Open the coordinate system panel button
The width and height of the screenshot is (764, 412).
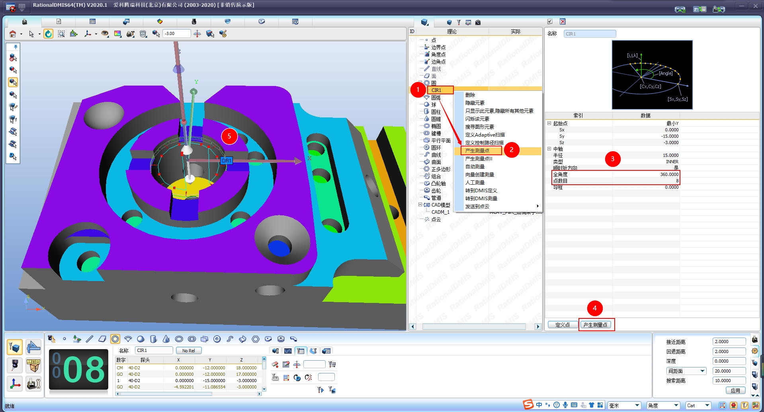(x=15, y=384)
